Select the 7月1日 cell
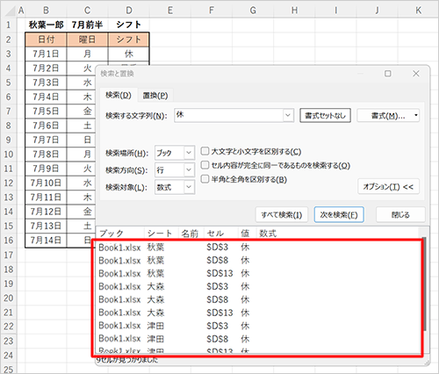 46,54
